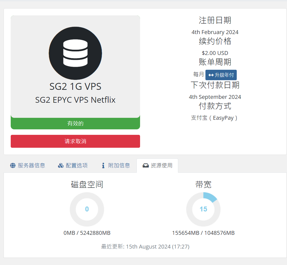287x265 pixels.
Task: Click the date 4th September 2024
Action: pos(215,97)
